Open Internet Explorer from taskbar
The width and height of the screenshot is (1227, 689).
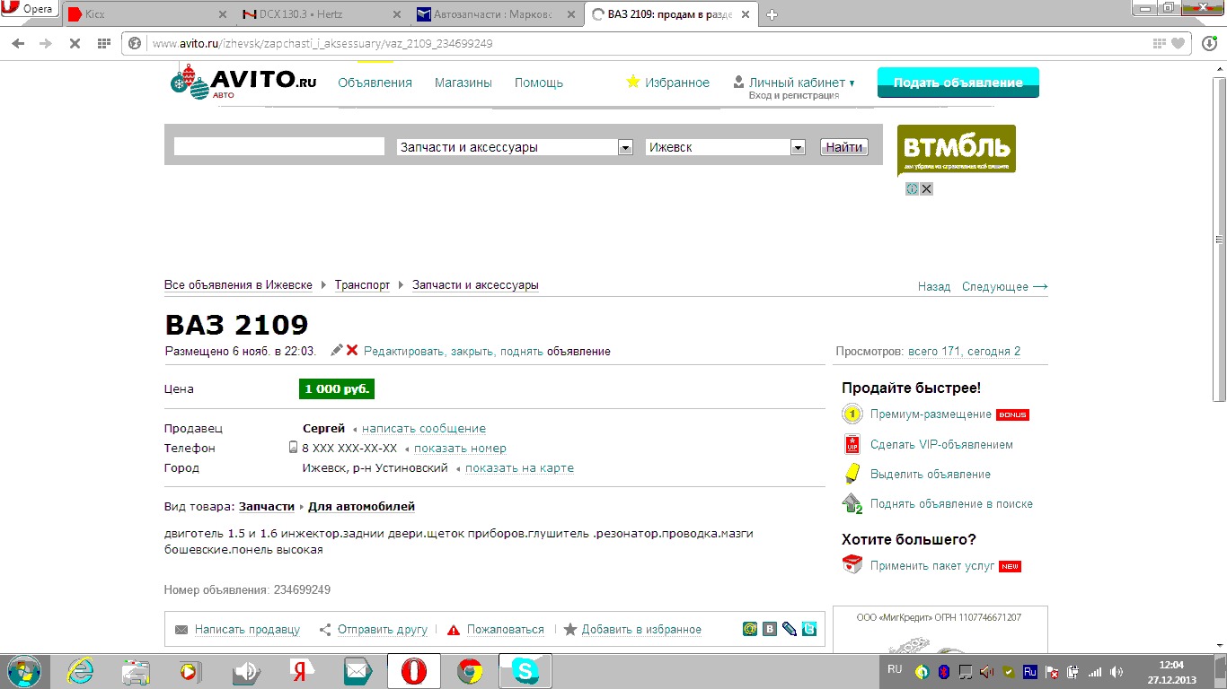click(81, 671)
